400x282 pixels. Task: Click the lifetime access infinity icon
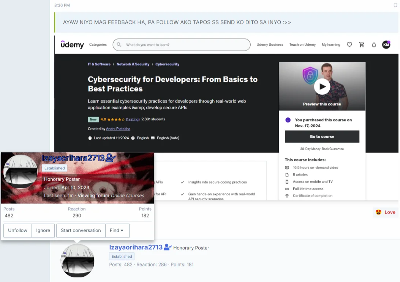(287, 189)
